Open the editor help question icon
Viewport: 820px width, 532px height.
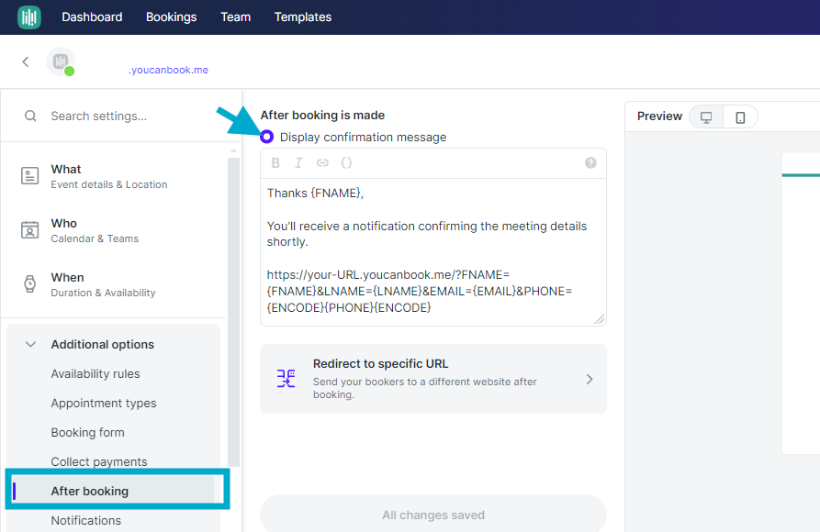coord(590,163)
